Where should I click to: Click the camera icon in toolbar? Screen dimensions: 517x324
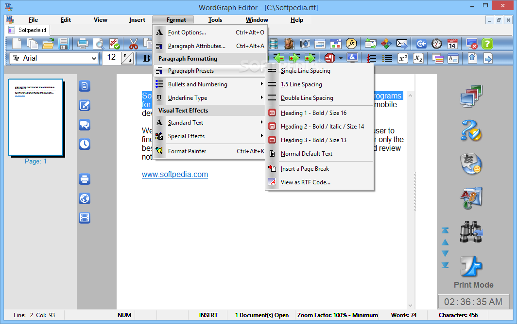coord(304,44)
